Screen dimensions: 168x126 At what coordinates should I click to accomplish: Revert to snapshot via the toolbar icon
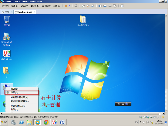pos(88,6)
